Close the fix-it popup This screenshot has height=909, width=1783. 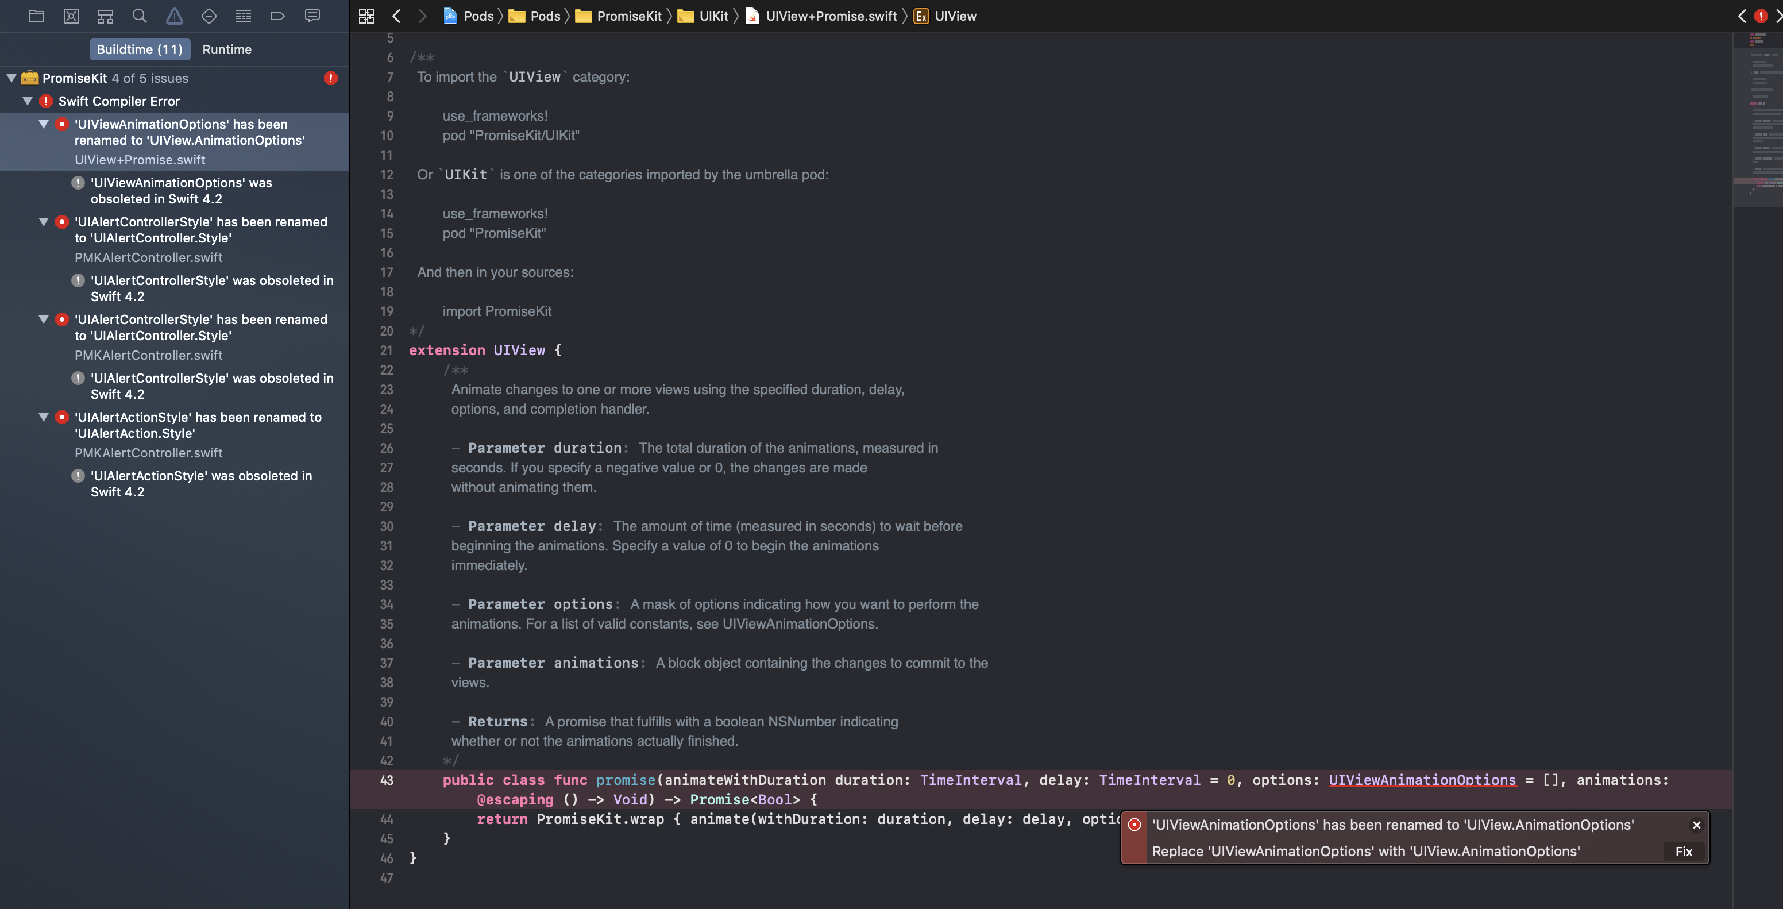click(1696, 825)
